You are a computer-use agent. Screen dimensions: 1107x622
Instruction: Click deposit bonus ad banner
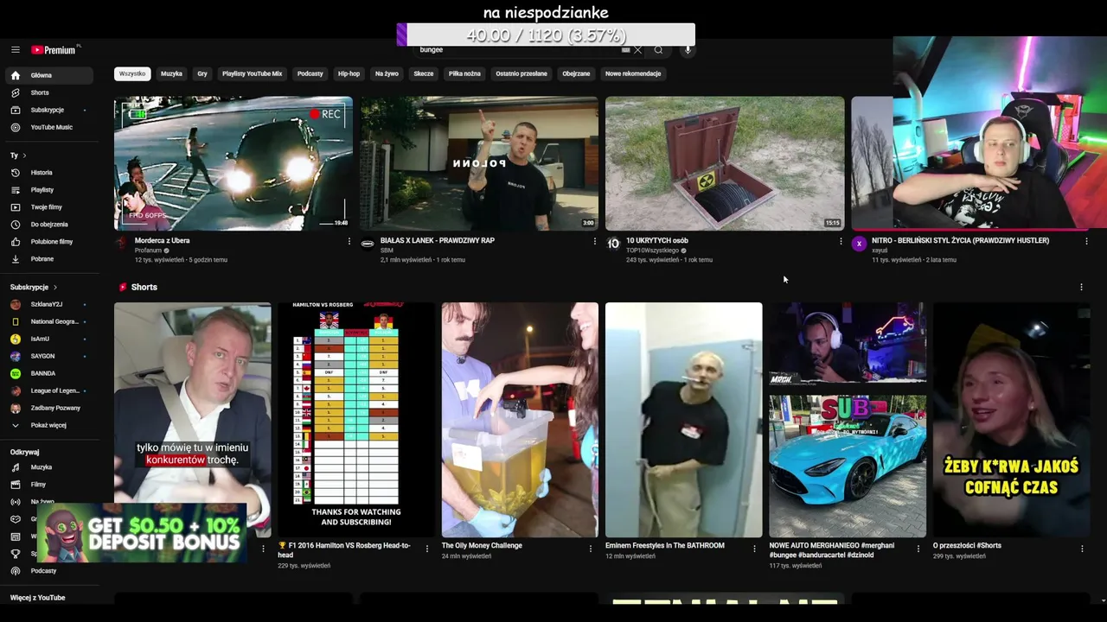(142, 533)
